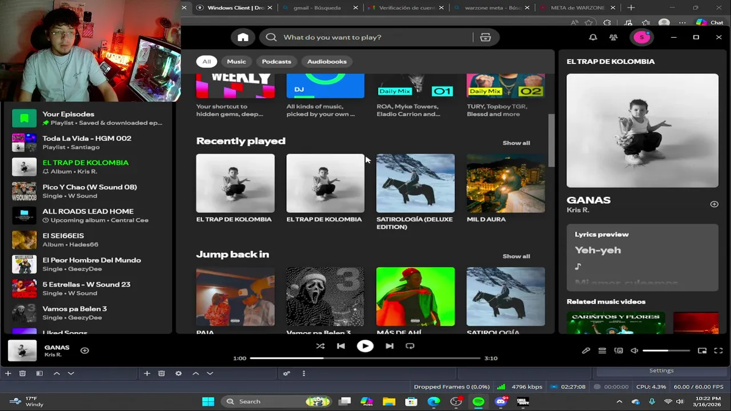Open OBS Settings button
The width and height of the screenshot is (731, 411).
point(661,370)
